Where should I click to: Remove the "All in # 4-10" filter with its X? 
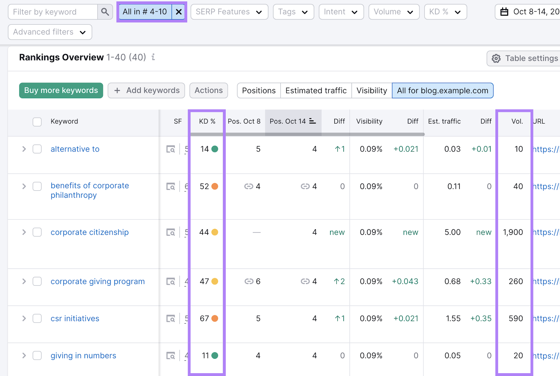point(178,12)
